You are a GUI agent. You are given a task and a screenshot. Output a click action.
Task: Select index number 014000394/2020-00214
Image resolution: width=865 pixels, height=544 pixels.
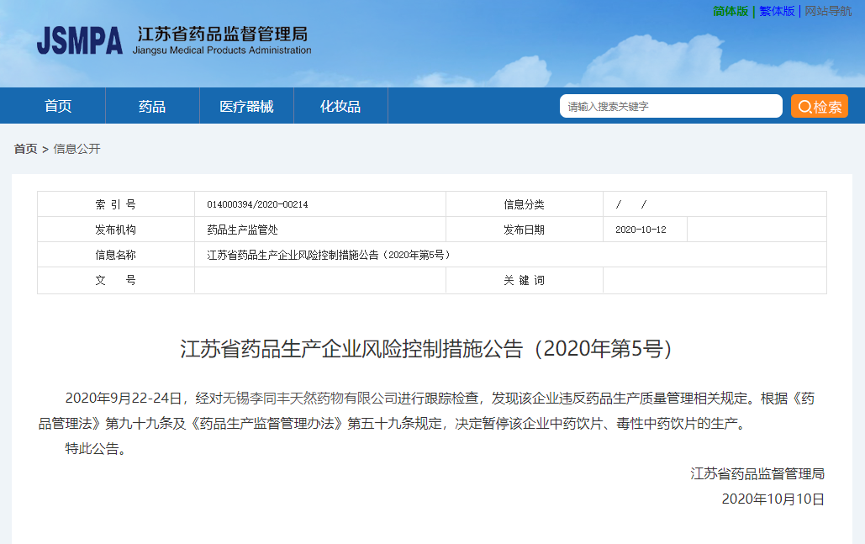[257, 204]
